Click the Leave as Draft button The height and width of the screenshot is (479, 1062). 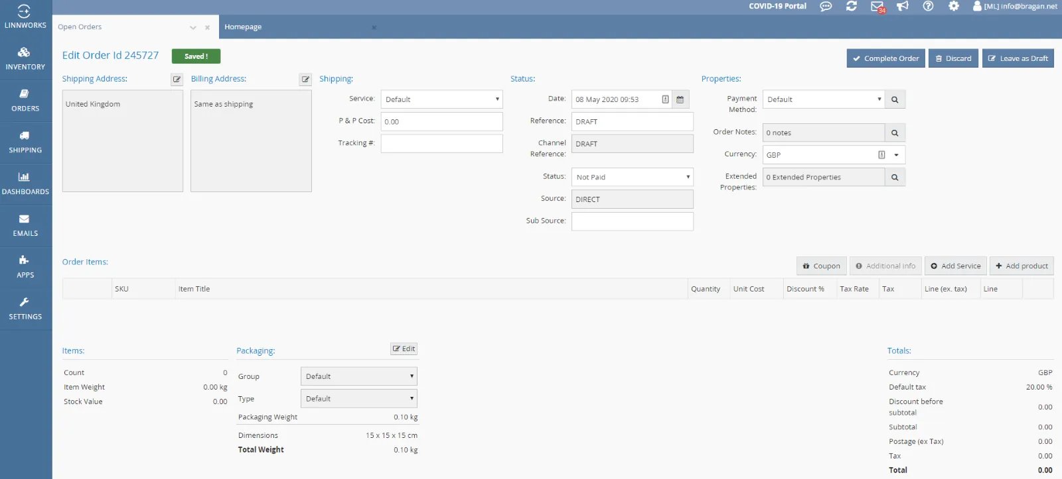click(x=1018, y=58)
